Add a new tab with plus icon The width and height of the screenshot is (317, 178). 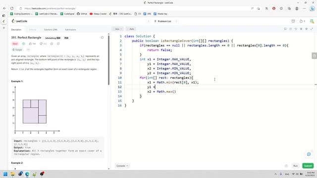4,28
